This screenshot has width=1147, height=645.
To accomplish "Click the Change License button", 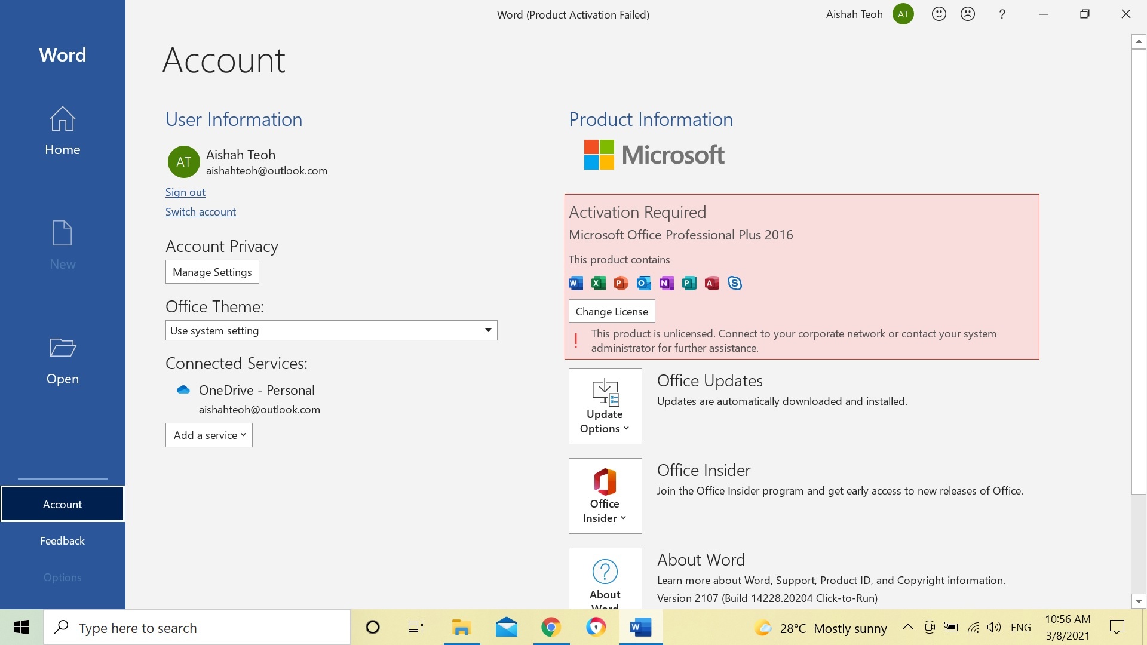I will (x=612, y=312).
